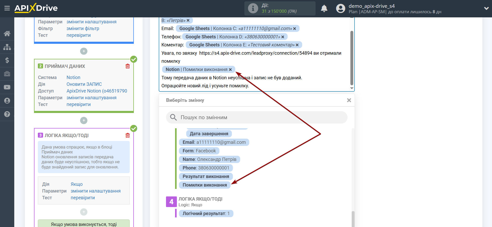Open the Notion system link
This screenshot has width=492, height=227.
(x=73, y=77)
